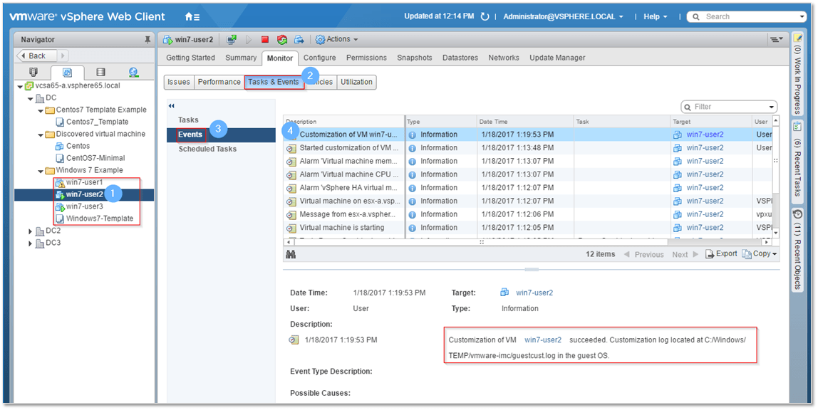Click the binoculars find icon

[x=291, y=254]
